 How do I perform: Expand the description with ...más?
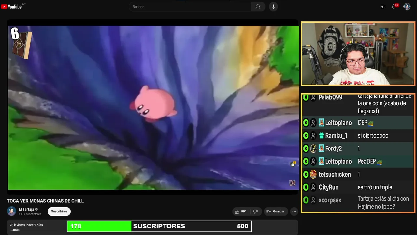(x=15, y=230)
